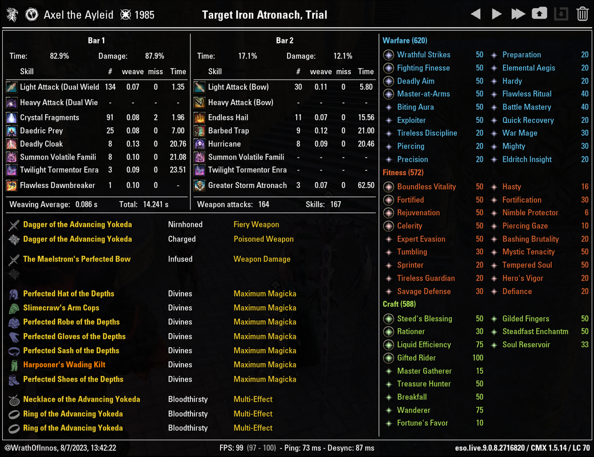
Task: Click the Master-at-Arms slotted star icon
Action: tap(388, 94)
